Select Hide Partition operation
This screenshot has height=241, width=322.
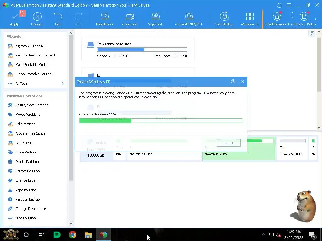[x=25, y=218]
